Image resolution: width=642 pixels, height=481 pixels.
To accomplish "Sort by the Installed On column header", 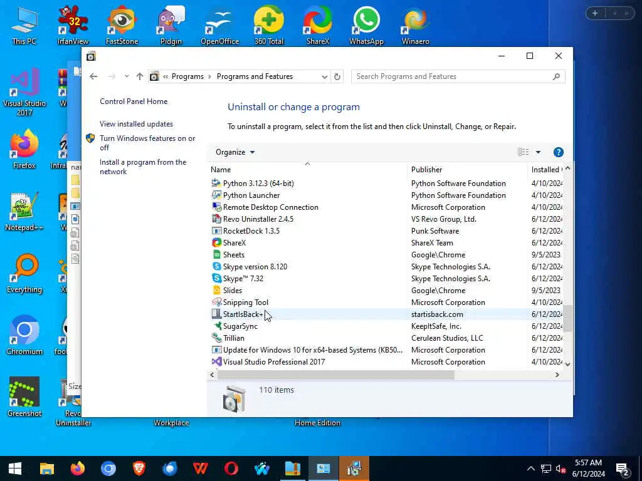I will coord(546,169).
